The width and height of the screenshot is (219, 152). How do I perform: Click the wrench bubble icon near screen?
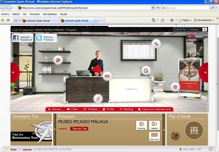click(x=156, y=43)
